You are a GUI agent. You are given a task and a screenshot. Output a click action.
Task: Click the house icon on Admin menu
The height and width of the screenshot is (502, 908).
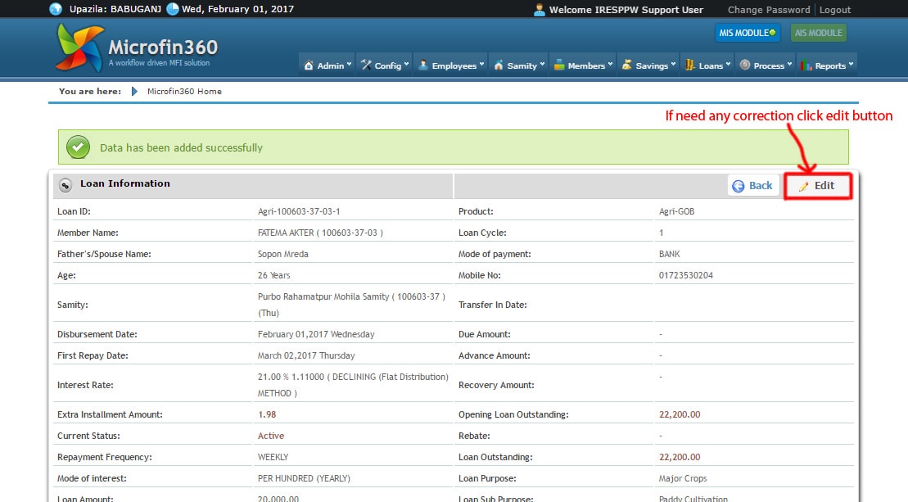tap(309, 66)
